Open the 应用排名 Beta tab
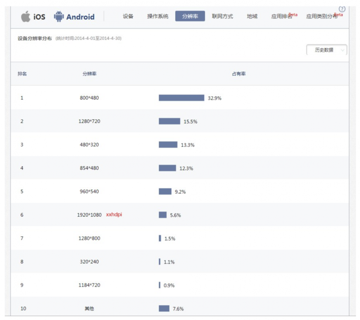Viewport: 360px width, 320px height. pyautogui.click(x=282, y=17)
